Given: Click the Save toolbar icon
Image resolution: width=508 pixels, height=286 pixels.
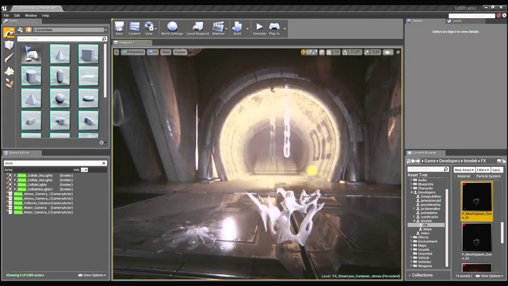Looking at the screenshot, I should tap(119, 29).
